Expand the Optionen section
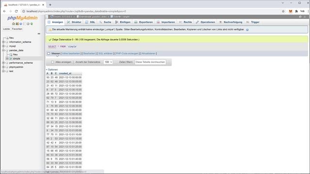 coord(52,70)
